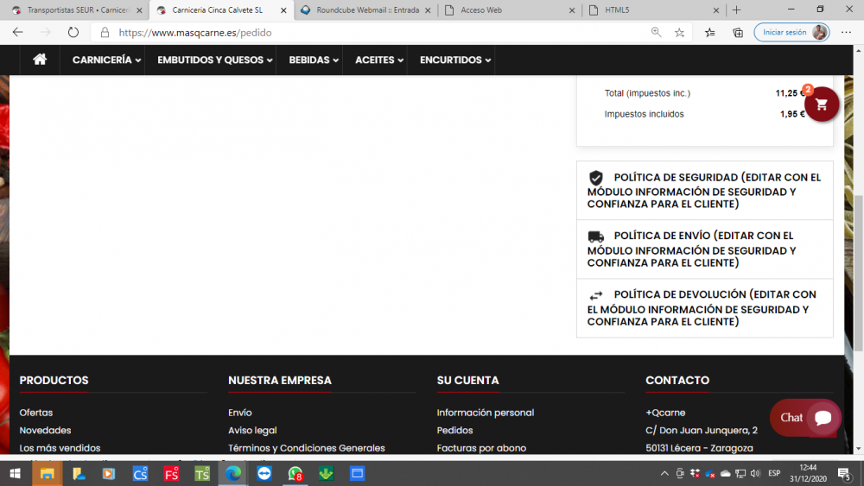Open File Explorer from the taskbar
Viewport: 864px width, 486px height.
47,473
